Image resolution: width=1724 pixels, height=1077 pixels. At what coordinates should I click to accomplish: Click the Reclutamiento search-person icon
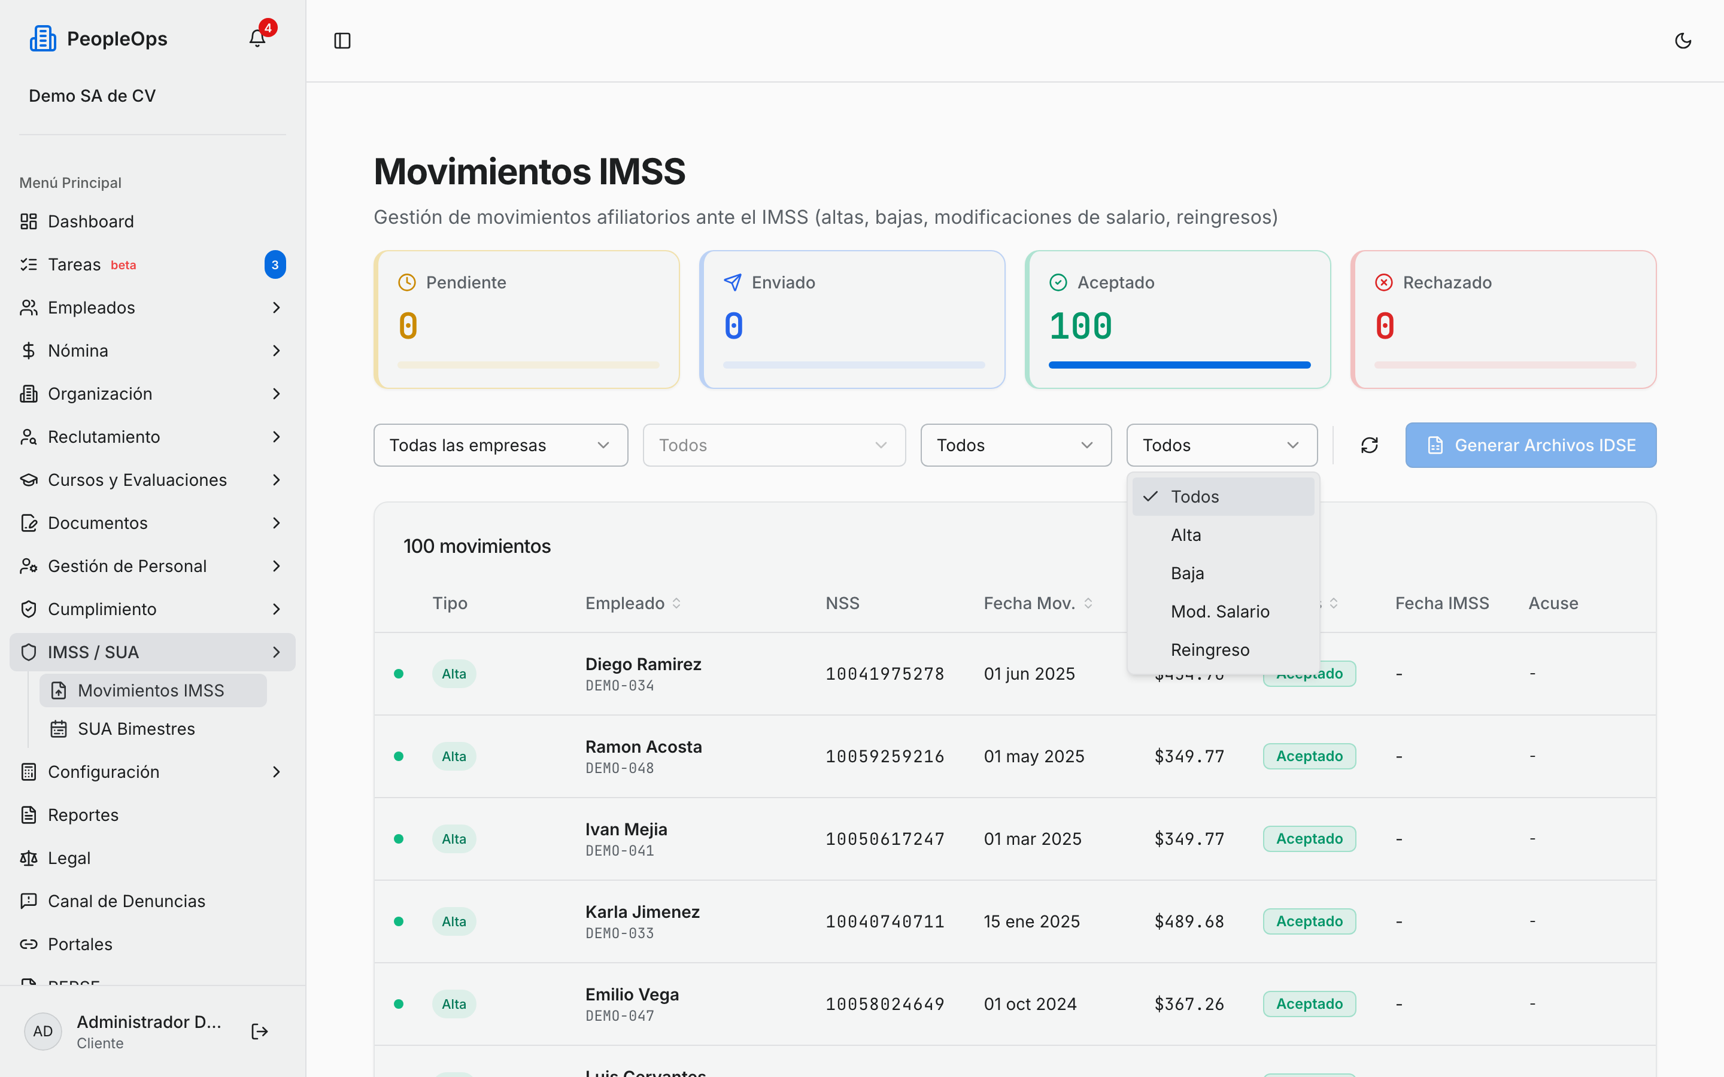pyautogui.click(x=29, y=437)
